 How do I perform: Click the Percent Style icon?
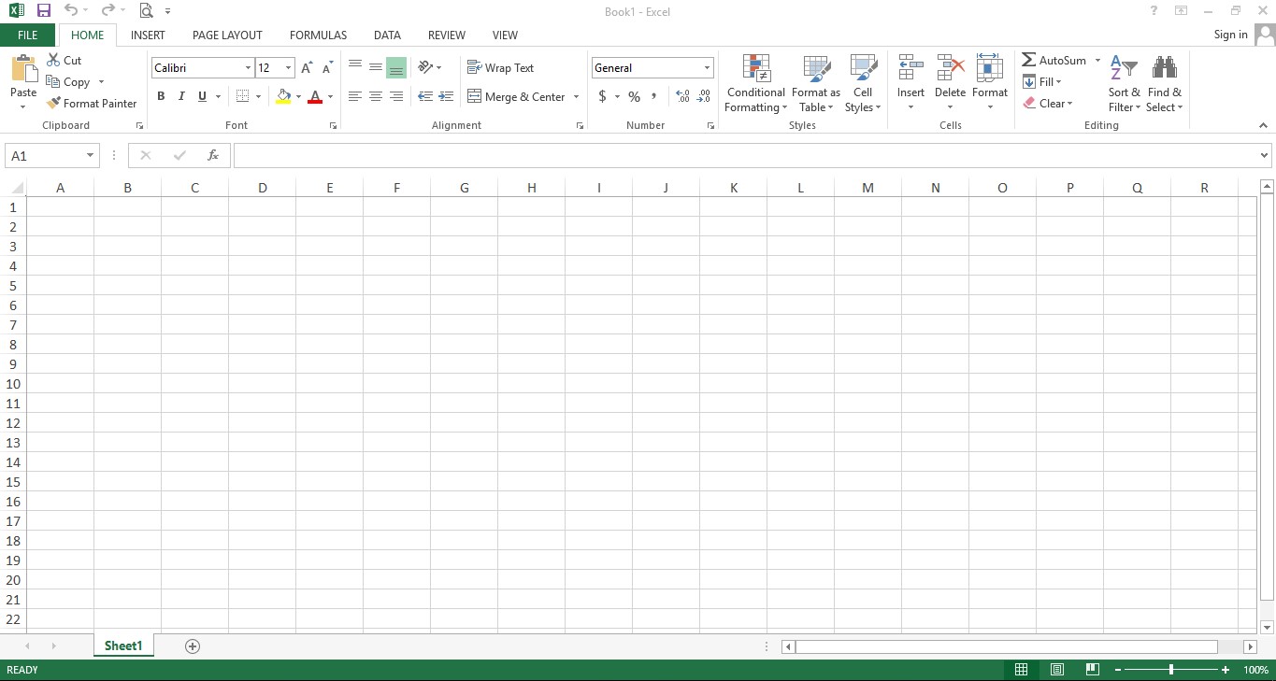click(634, 96)
